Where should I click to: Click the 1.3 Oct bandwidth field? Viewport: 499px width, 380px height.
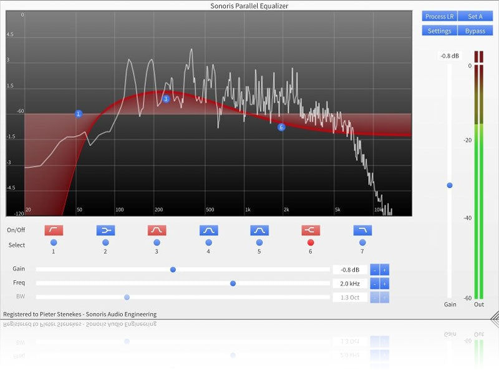pos(350,297)
